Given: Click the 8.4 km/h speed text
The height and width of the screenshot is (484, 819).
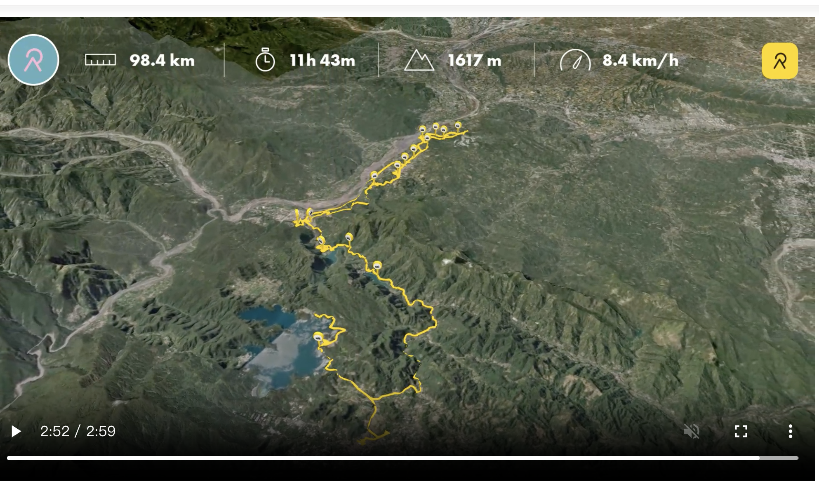Looking at the screenshot, I should 640,61.
